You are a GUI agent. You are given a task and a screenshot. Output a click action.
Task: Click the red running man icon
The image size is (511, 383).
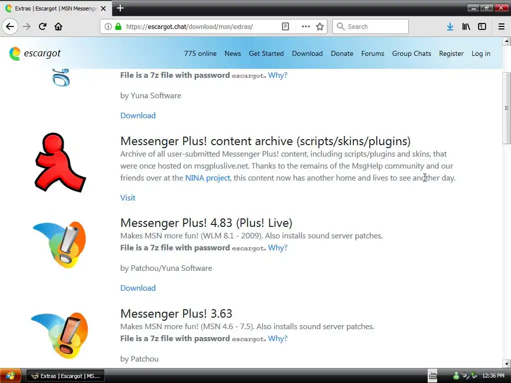[60, 162]
